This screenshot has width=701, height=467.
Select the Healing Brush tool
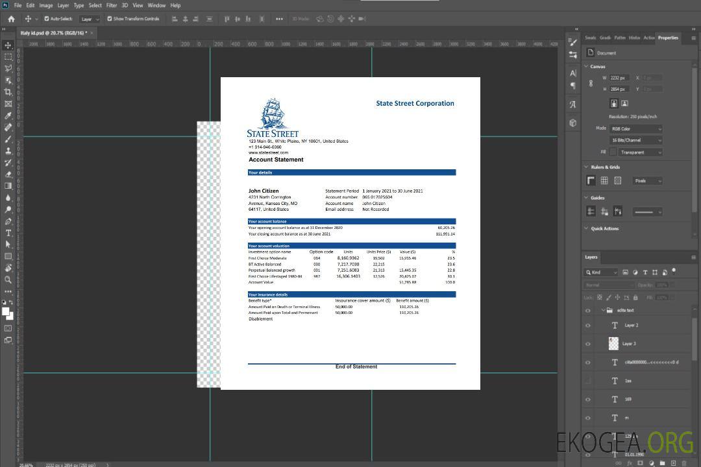click(x=8, y=127)
